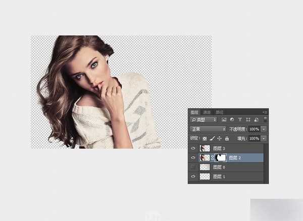The width and height of the screenshot is (303, 221).
Task: Click the lock transparent pixels icon
Action: tap(205, 138)
